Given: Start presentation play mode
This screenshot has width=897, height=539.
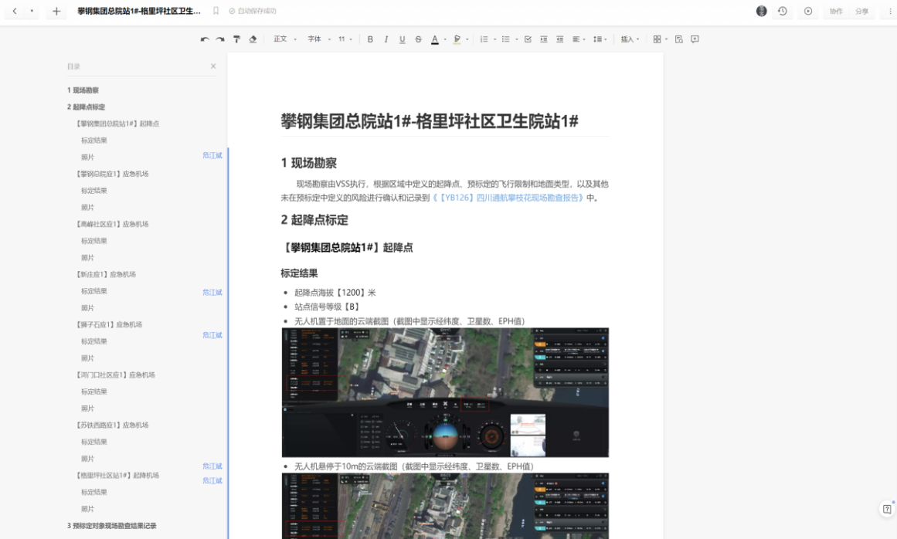Looking at the screenshot, I should click(x=808, y=11).
